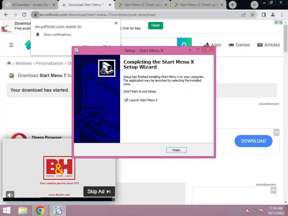Open Games section on Softonic
The width and height of the screenshot is (288, 216).
(x=239, y=45)
